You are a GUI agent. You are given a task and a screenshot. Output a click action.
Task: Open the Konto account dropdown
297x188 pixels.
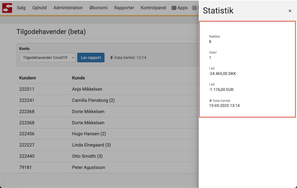pos(47,57)
